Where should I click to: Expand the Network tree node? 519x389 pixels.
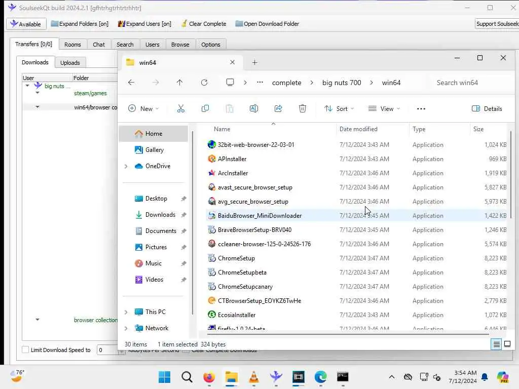126,328
